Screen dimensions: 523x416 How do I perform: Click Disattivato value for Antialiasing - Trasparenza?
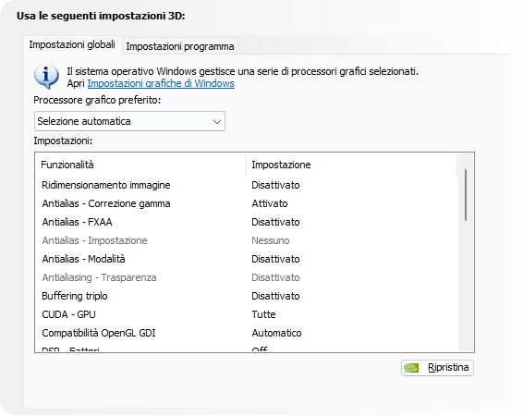[x=275, y=277]
